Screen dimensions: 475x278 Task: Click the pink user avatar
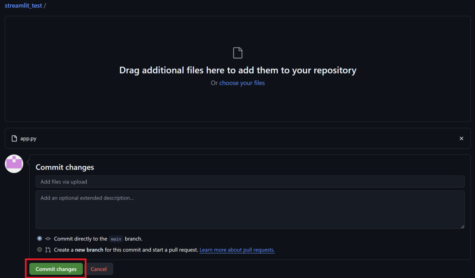point(14,163)
